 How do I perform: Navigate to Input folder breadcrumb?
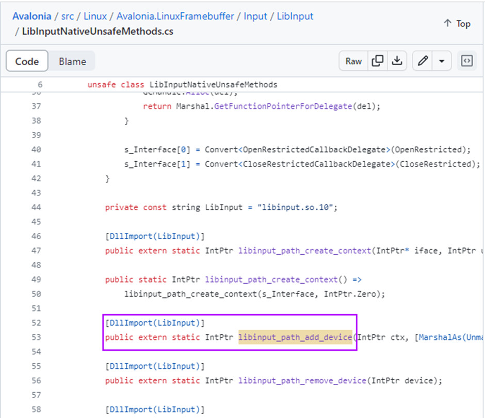coord(255,16)
